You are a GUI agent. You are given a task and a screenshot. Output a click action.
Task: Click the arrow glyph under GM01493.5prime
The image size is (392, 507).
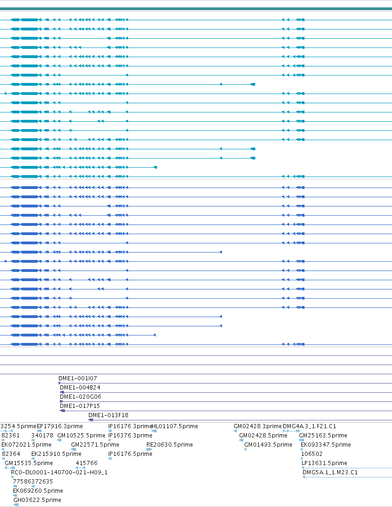pos(245,449)
